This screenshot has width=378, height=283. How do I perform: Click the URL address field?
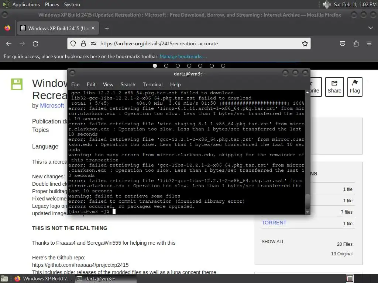[x=189, y=43]
